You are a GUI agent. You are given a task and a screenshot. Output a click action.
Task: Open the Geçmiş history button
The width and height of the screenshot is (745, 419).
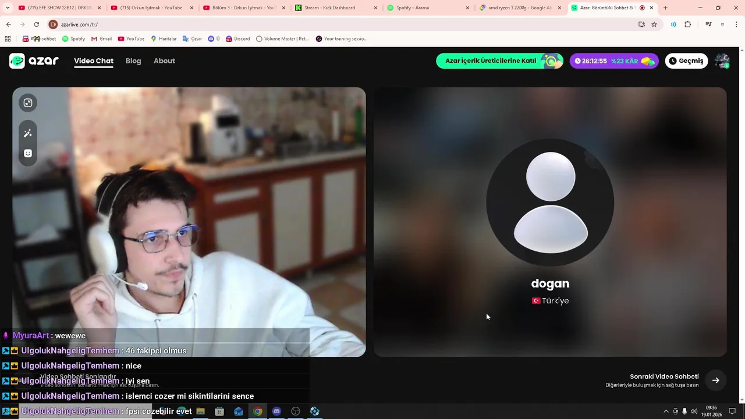(x=686, y=61)
